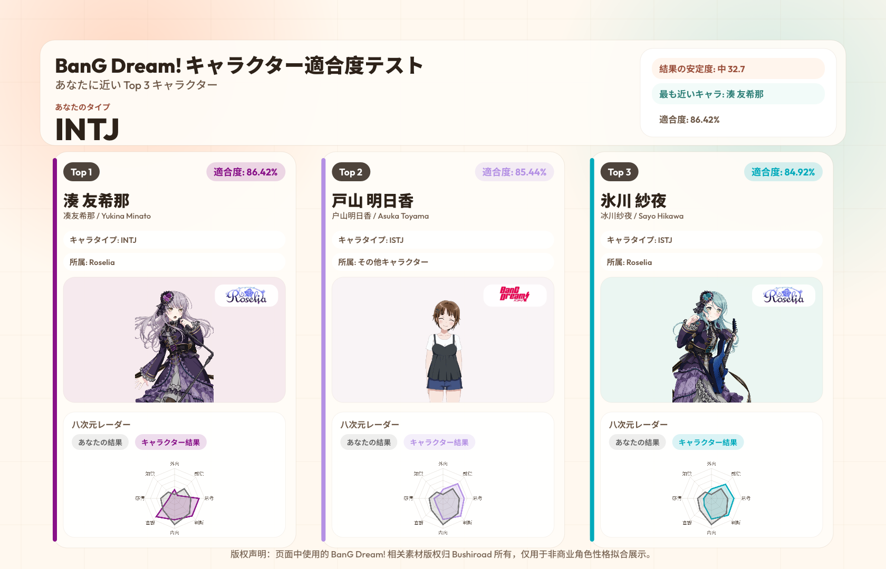
Task: Open Asuka Toyama character illustration
Action: 444,351
